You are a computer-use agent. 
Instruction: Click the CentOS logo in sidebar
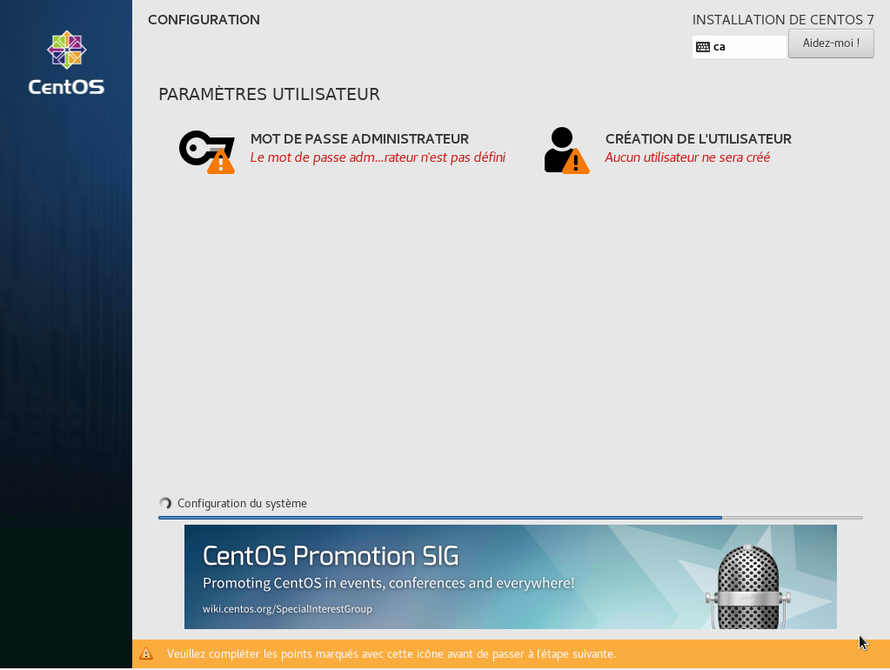click(66, 63)
